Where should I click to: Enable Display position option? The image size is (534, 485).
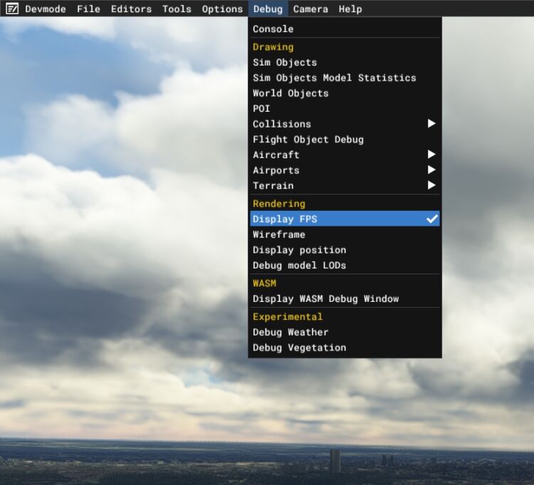(x=299, y=250)
